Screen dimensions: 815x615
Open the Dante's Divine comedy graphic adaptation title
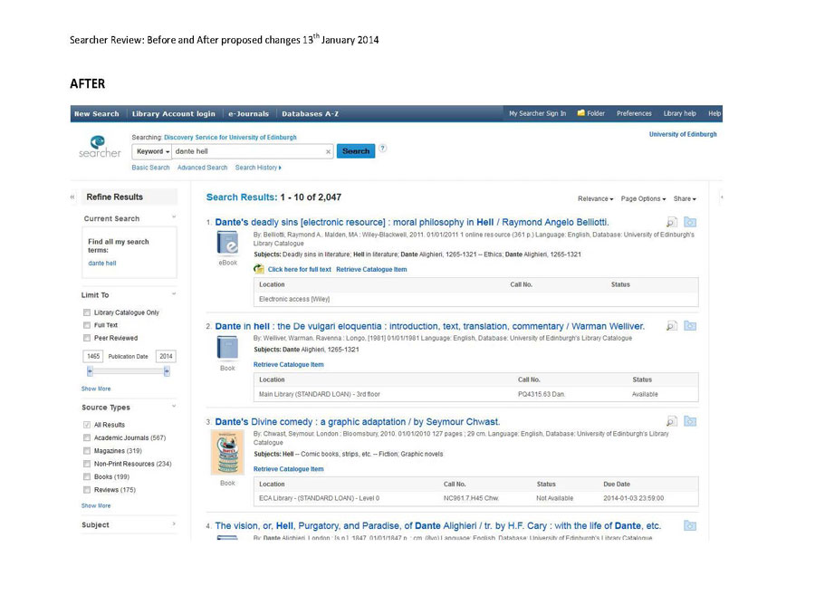pyautogui.click(x=358, y=421)
